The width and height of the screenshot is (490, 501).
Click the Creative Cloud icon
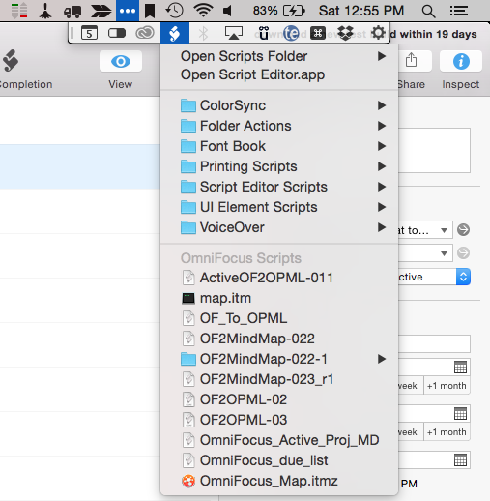(145, 33)
